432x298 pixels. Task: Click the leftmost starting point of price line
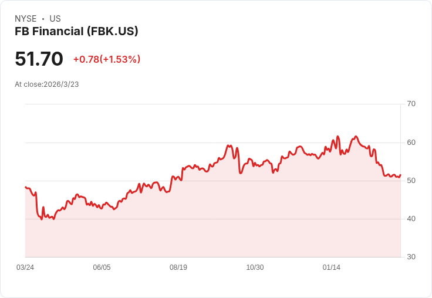[25, 187]
